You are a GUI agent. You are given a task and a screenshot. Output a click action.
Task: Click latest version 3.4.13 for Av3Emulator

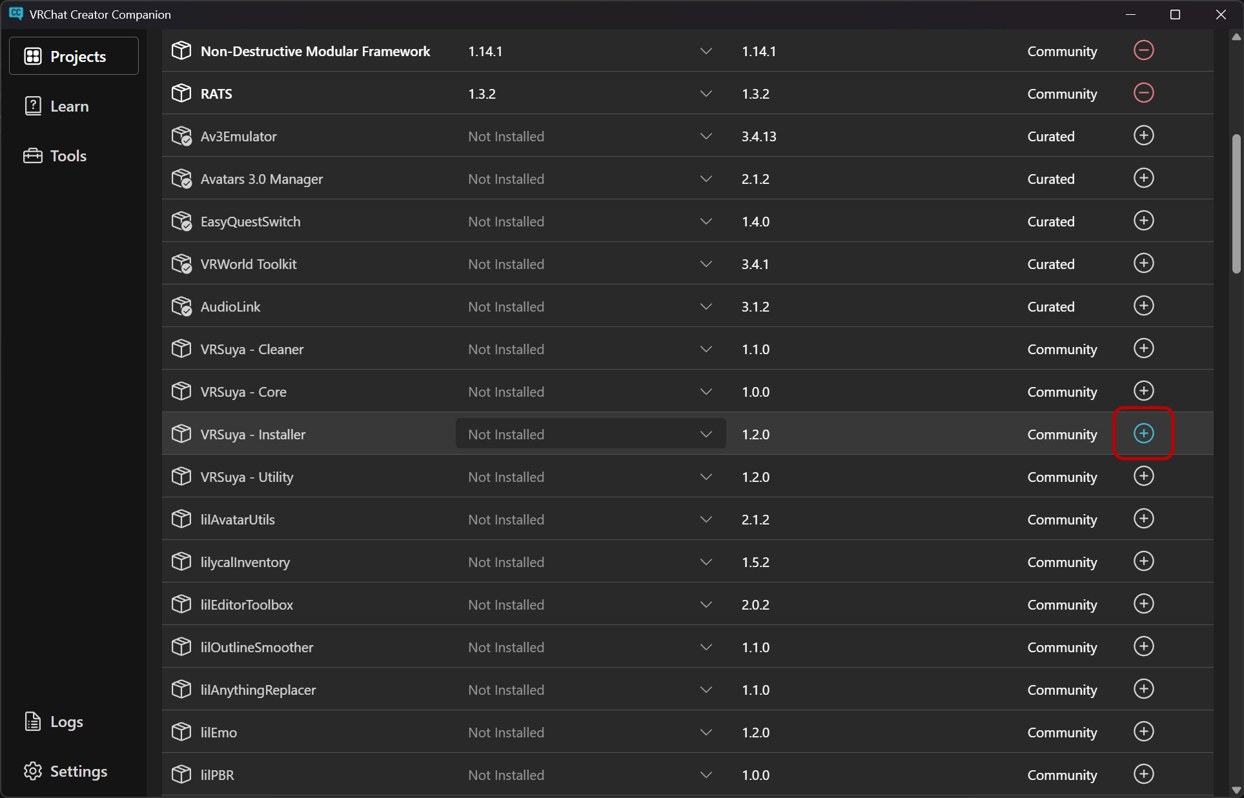pos(759,136)
